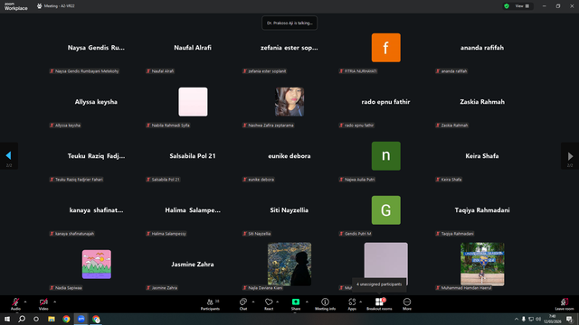579x325 pixels.
Task: Open the tray network icon
Action: coord(531,319)
